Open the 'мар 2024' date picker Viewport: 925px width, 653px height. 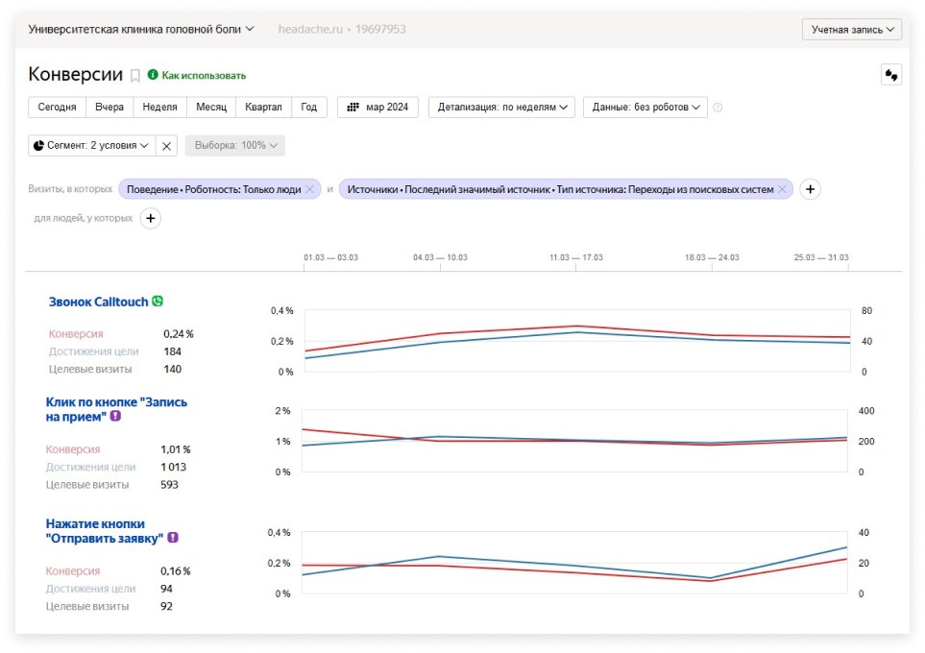pyautogui.click(x=377, y=108)
